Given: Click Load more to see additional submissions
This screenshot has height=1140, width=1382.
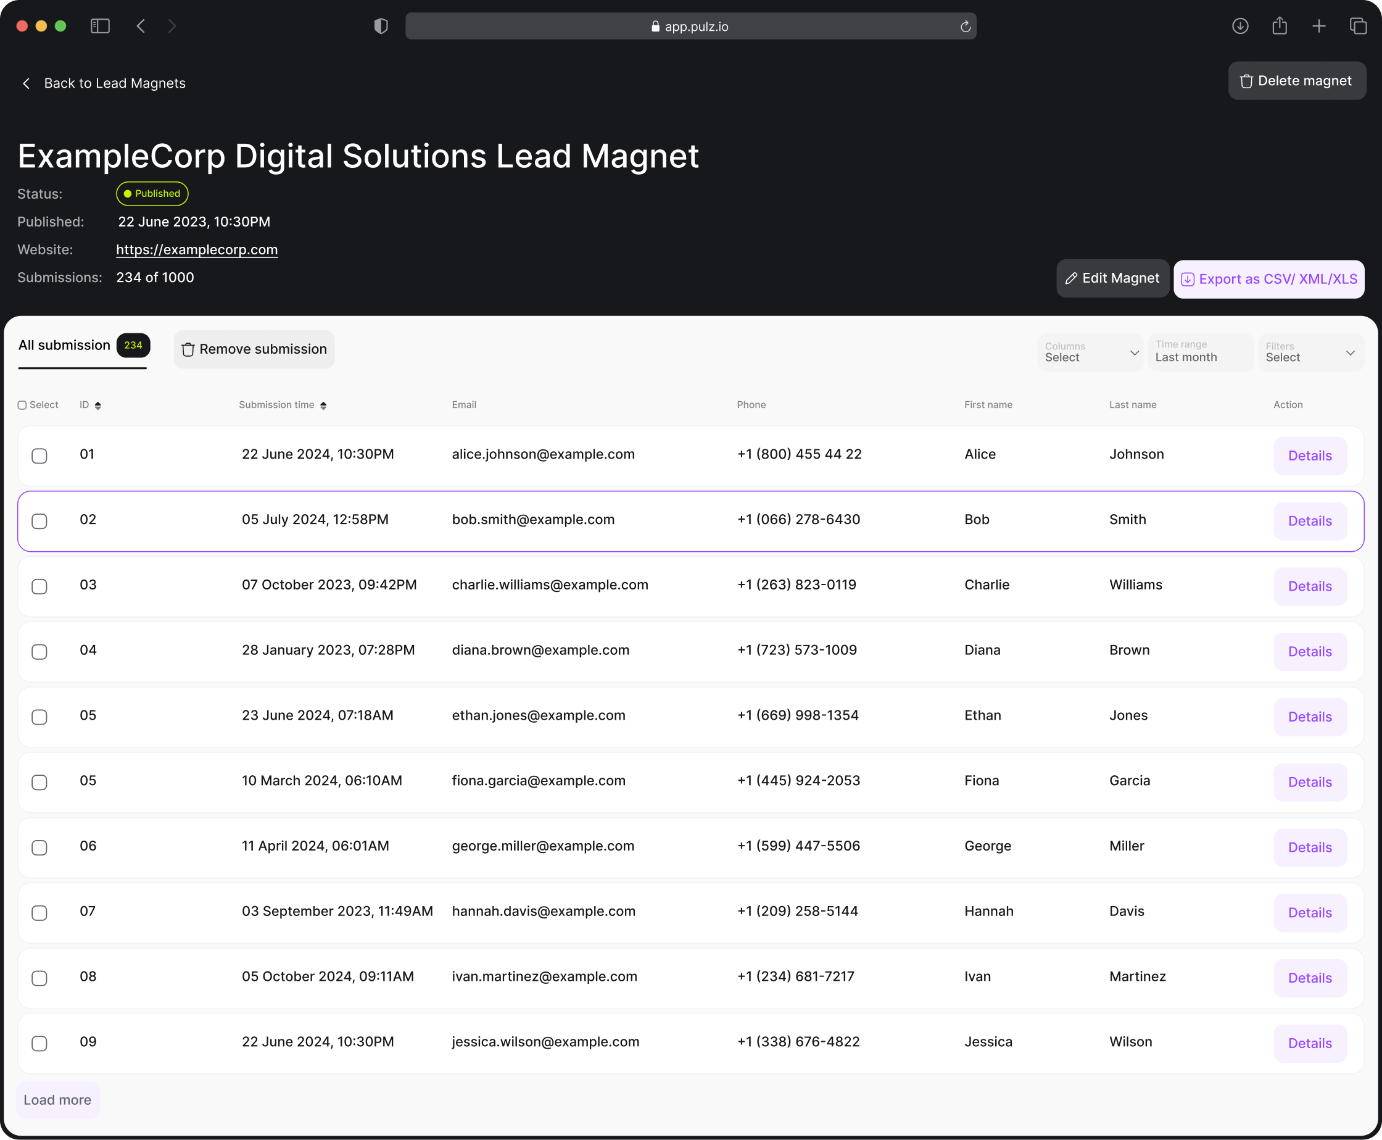Looking at the screenshot, I should (57, 1099).
